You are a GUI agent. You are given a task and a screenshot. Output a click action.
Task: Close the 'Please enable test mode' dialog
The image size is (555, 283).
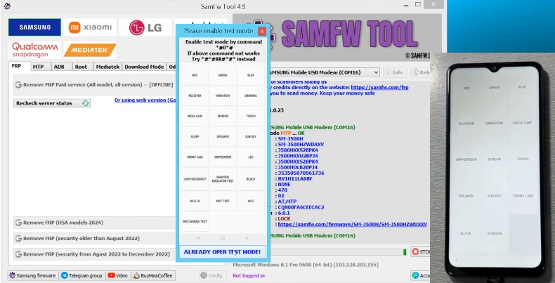click(261, 32)
